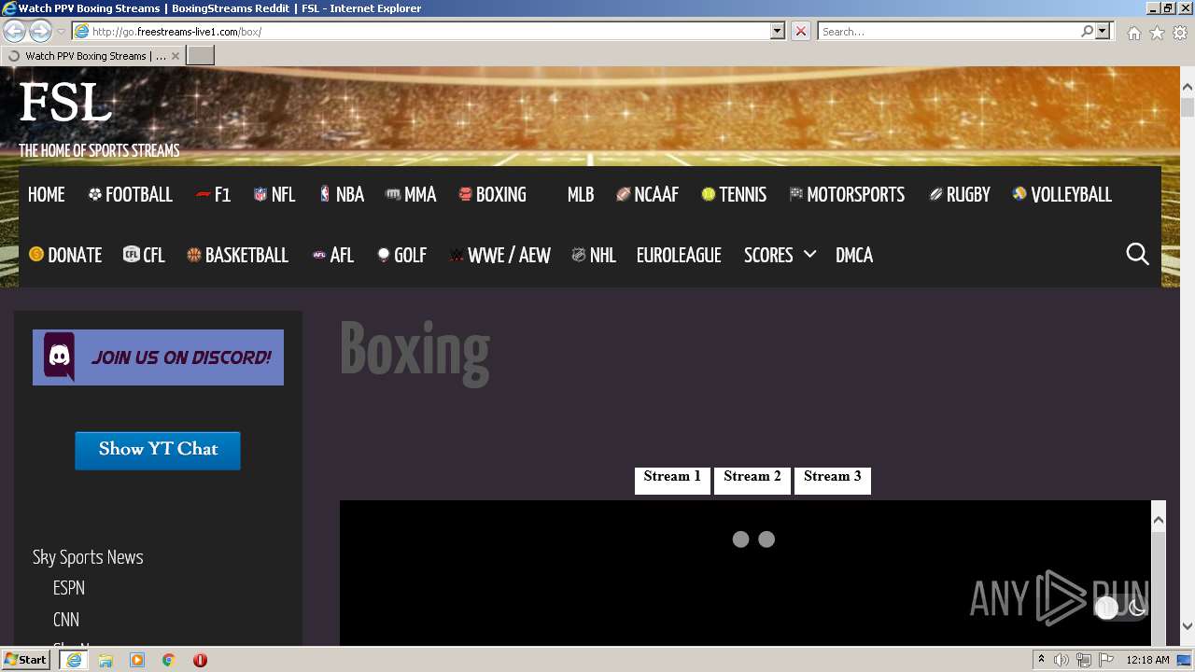Viewport: 1195px width, 672px height.
Task: Go forward with the browser Forward arrow
Action: [40, 31]
